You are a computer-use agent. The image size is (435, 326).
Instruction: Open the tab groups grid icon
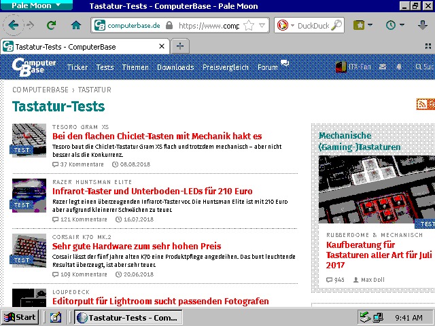pyautogui.click(x=428, y=46)
